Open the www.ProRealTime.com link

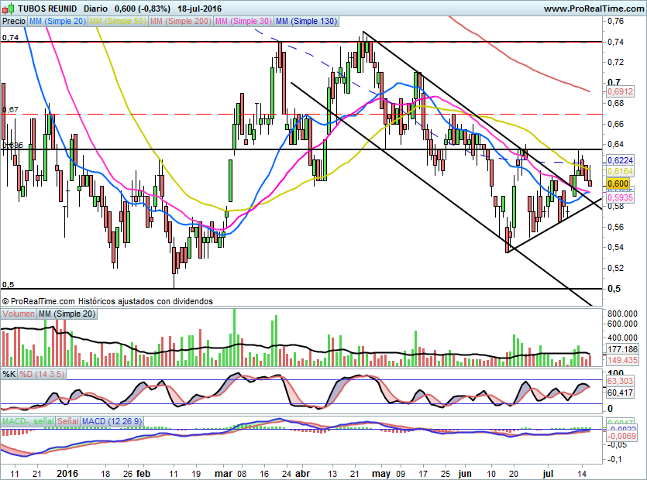point(594,9)
